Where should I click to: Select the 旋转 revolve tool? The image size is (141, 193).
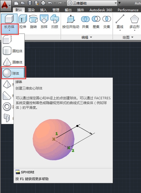(33, 22)
